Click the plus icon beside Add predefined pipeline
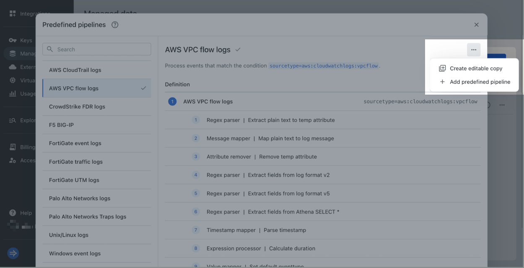 (442, 82)
